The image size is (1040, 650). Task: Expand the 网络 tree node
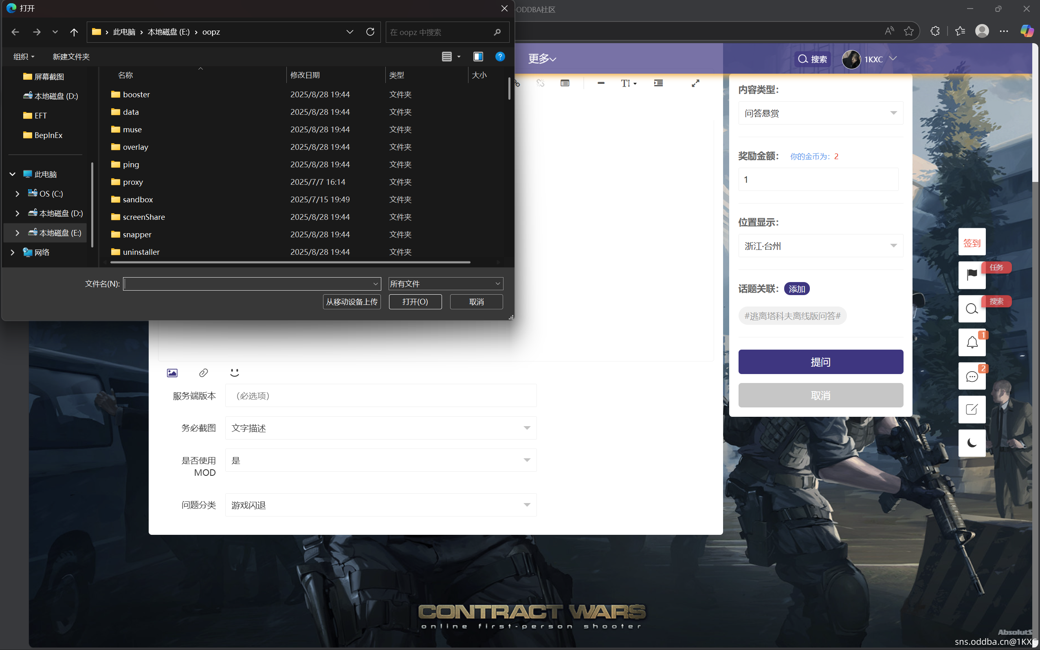pos(13,252)
